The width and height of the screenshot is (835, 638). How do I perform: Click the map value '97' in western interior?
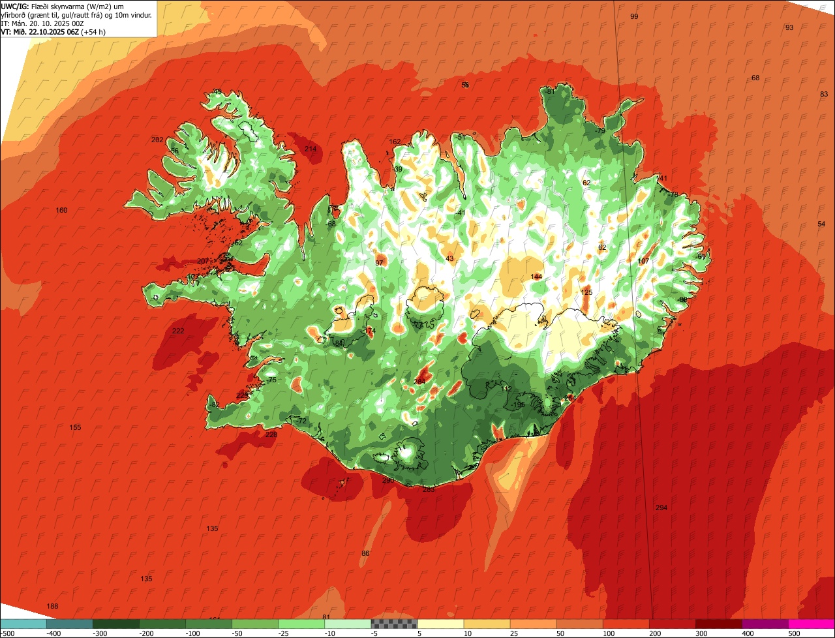point(379,263)
